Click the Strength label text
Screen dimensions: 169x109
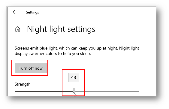(23, 84)
